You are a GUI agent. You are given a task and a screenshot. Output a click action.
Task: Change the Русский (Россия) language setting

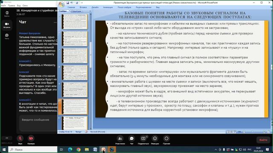point(98,132)
